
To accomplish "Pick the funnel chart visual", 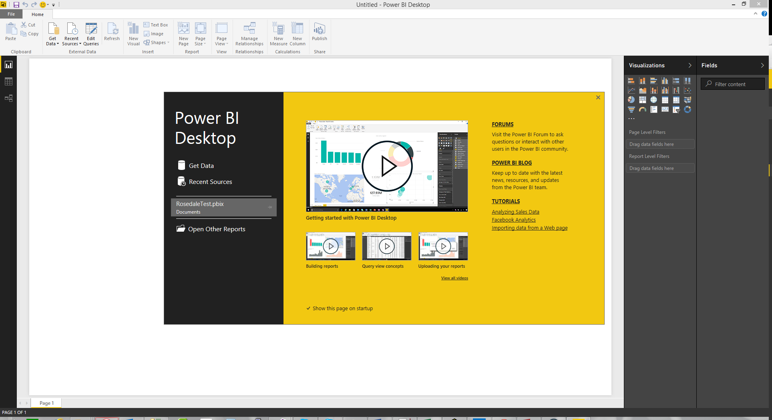I will tap(631, 109).
